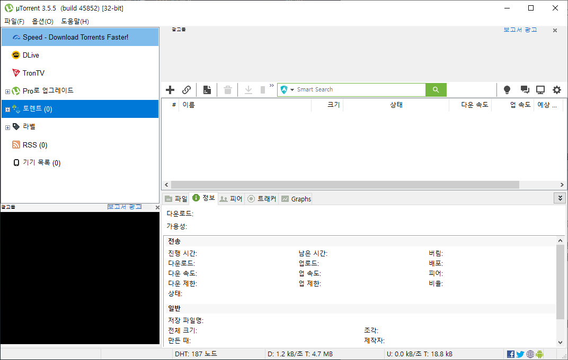The image size is (568, 360).
Task: Select the Create New Torrent icon
Action: pos(206,90)
